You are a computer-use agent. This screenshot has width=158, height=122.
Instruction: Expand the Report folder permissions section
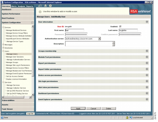[x=147, y=69]
